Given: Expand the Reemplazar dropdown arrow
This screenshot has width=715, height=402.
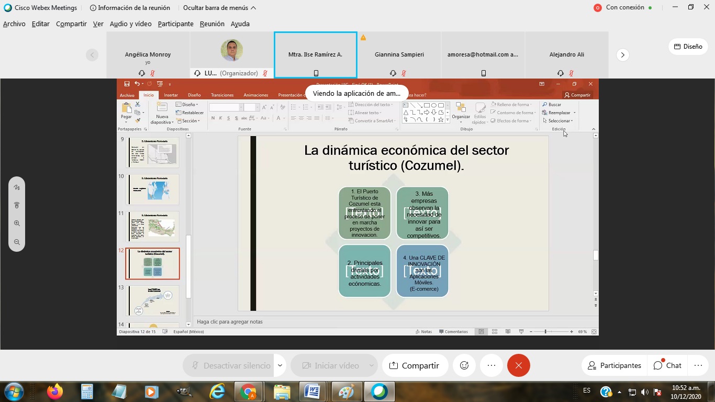Looking at the screenshot, I should 575,113.
